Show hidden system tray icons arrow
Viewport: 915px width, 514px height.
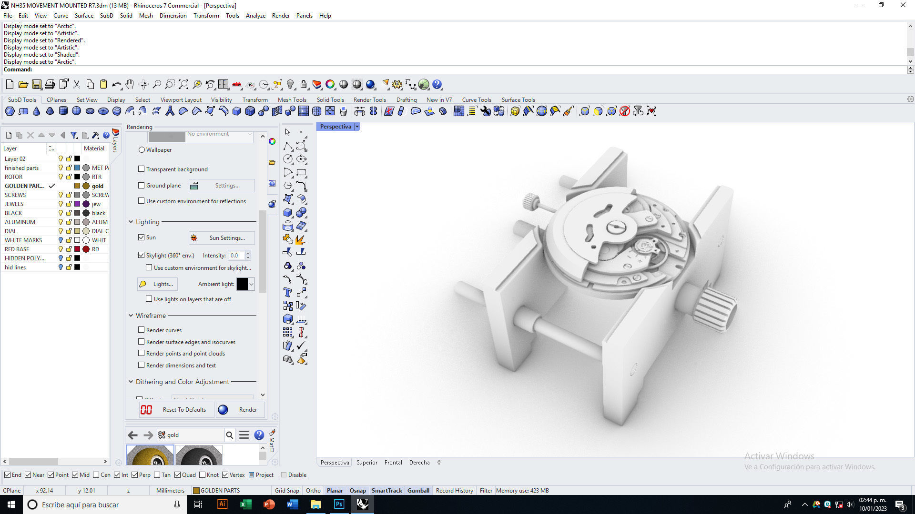805,504
